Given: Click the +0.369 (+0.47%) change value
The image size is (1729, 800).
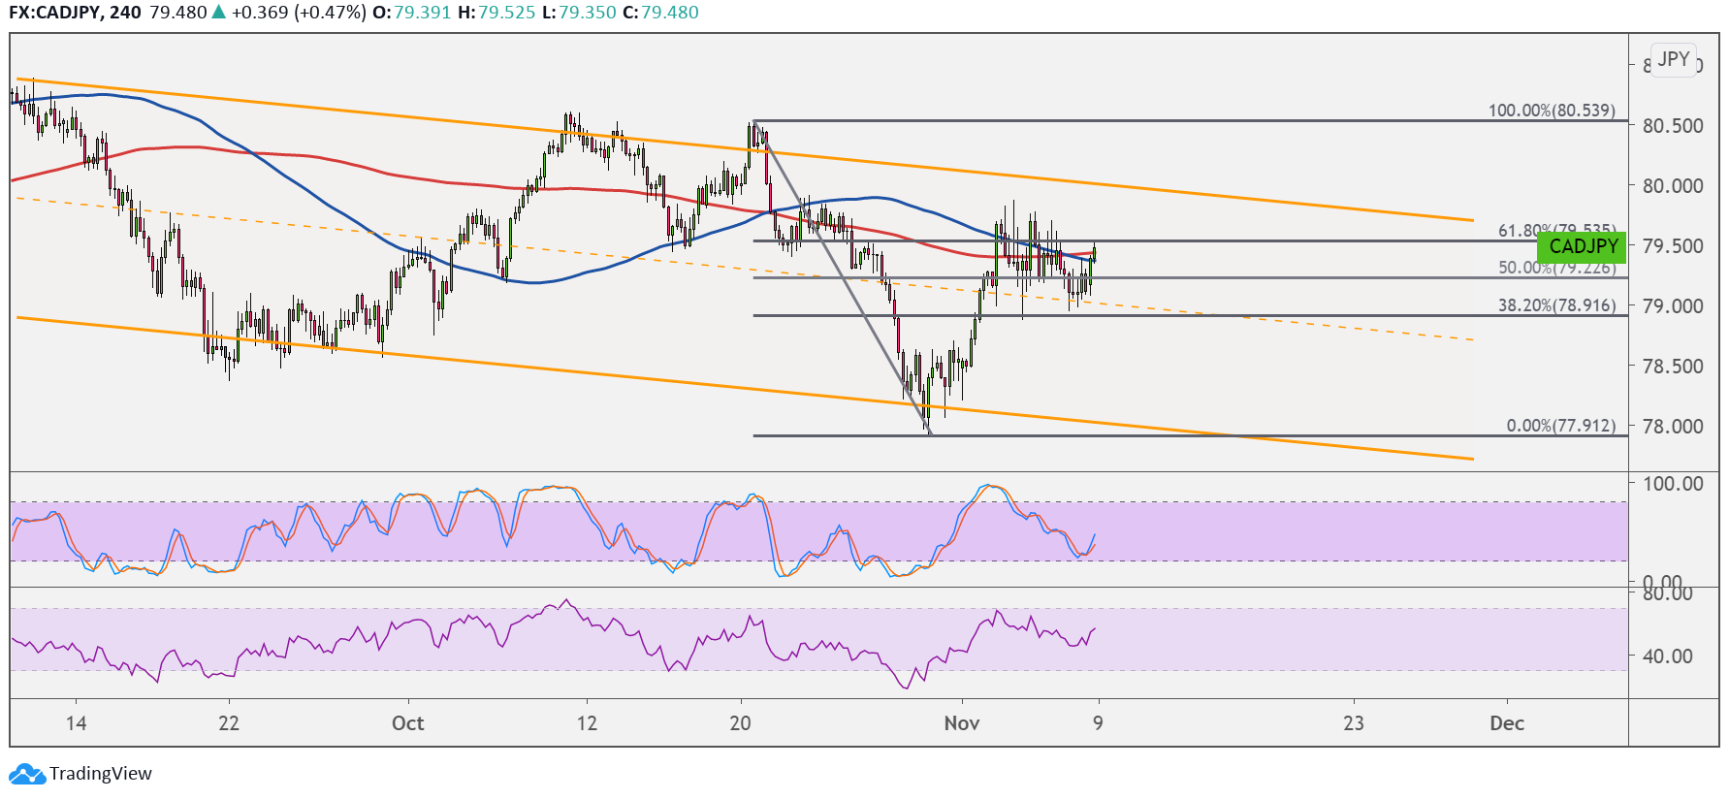Looking at the screenshot, I should point(299,13).
